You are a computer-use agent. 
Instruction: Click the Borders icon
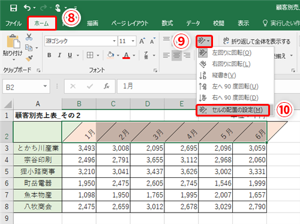point(90,55)
